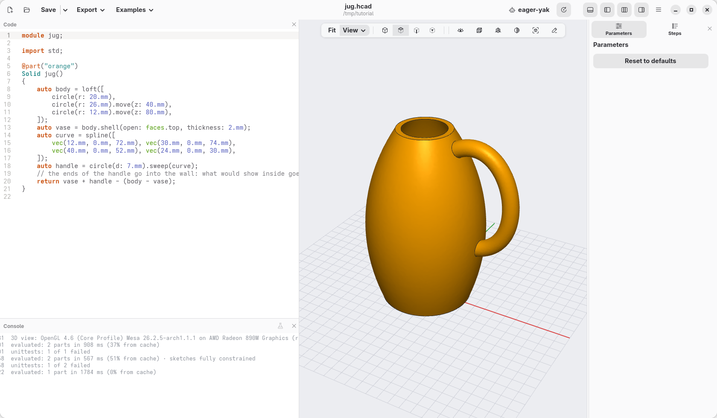Click 'unittests: 1 of 2 failed' console line
The width and height of the screenshot is (717, 418).
point(50,366)
